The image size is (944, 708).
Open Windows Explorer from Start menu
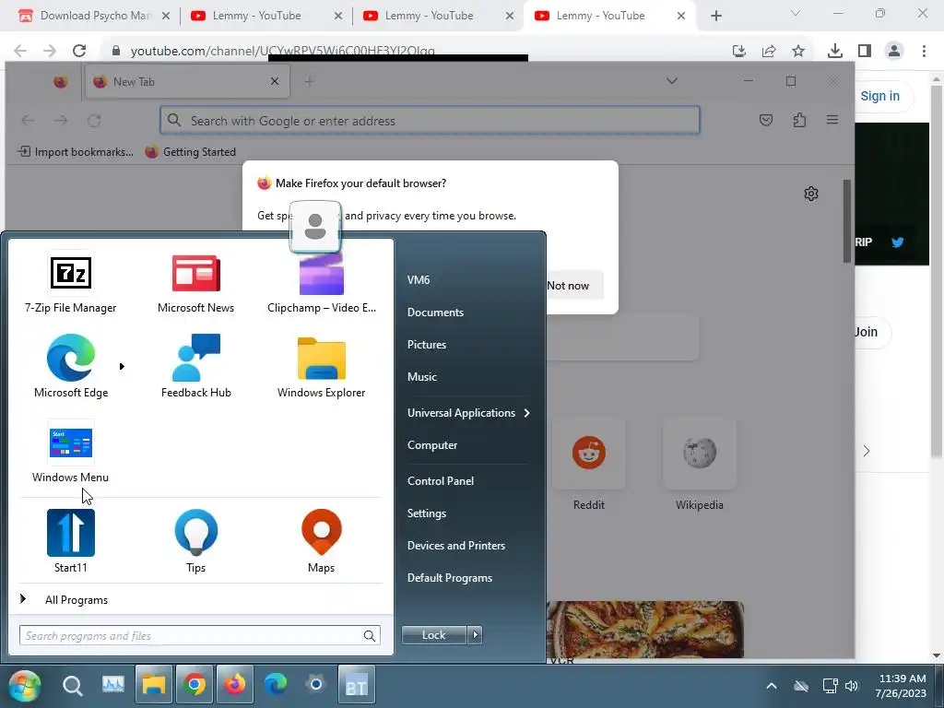click(322, 366)
